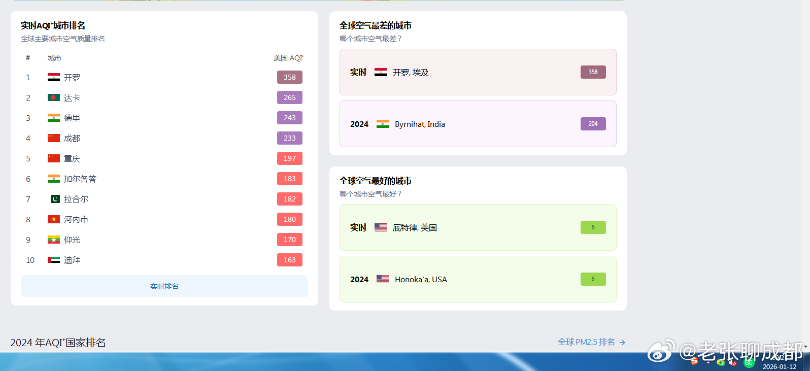Show hidden tray icons with the up arrow

[708, 362]
